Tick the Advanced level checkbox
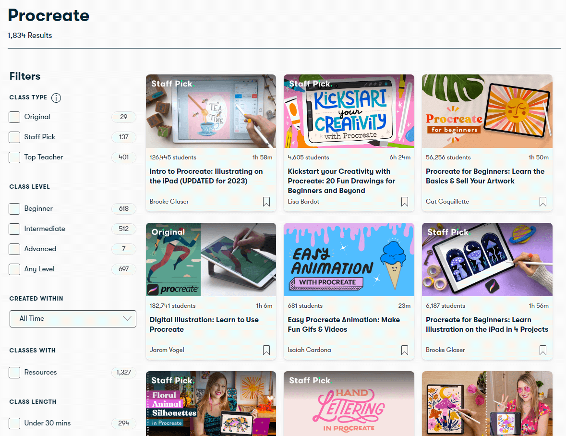566x436 pixels. click(14, 249)
